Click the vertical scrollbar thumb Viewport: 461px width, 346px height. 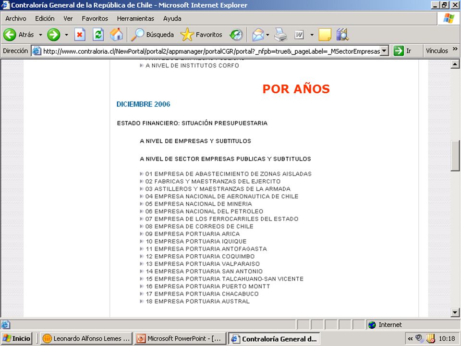pyautogui.click(x=455, y=156)
